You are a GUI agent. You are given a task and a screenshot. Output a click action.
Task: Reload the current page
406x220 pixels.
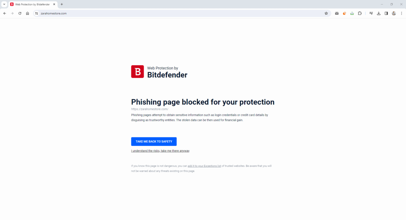pos(20,13)
